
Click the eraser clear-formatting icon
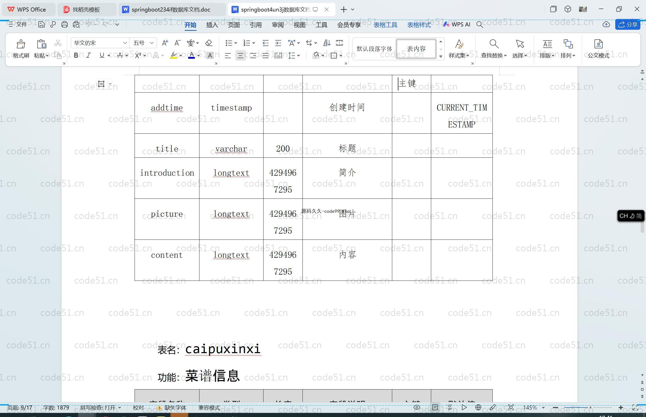209,43
